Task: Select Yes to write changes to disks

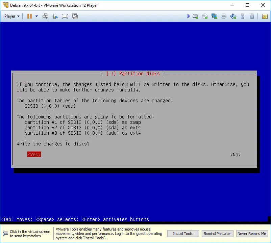Action: (34, 155)
